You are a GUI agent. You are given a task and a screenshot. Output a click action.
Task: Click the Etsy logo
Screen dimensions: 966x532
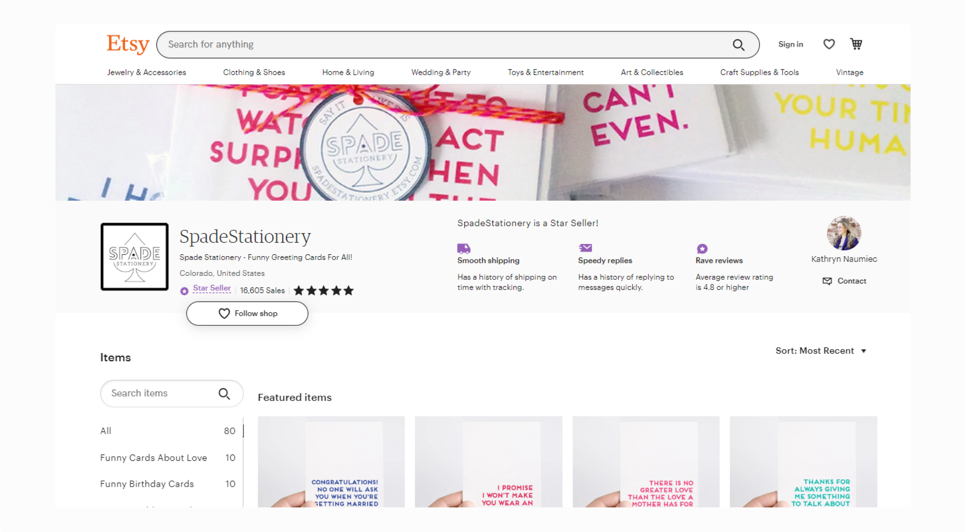coord(128,44)
